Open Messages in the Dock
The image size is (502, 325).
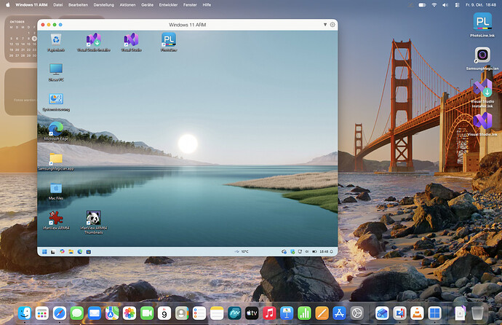[x=77, y=313]
